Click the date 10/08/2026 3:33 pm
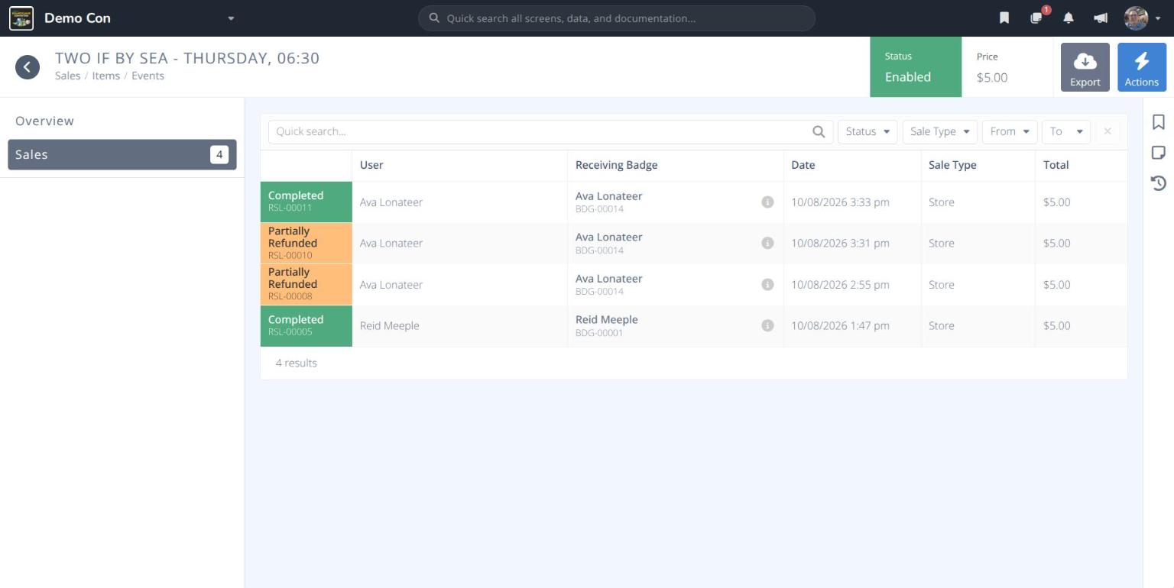Image resolution: width=1174 pixels, height=588 pixels. pos(841,202)
